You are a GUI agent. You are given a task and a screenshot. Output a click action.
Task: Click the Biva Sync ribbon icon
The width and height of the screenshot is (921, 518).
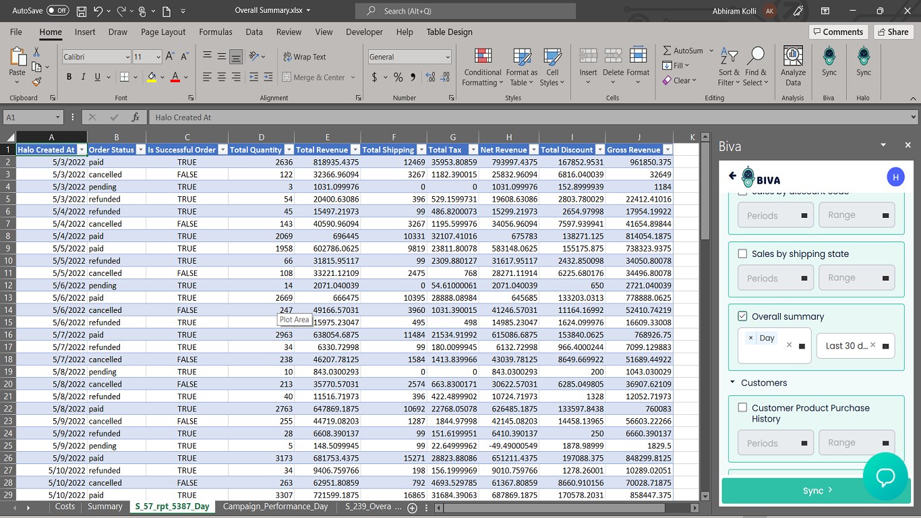(829, 57)
